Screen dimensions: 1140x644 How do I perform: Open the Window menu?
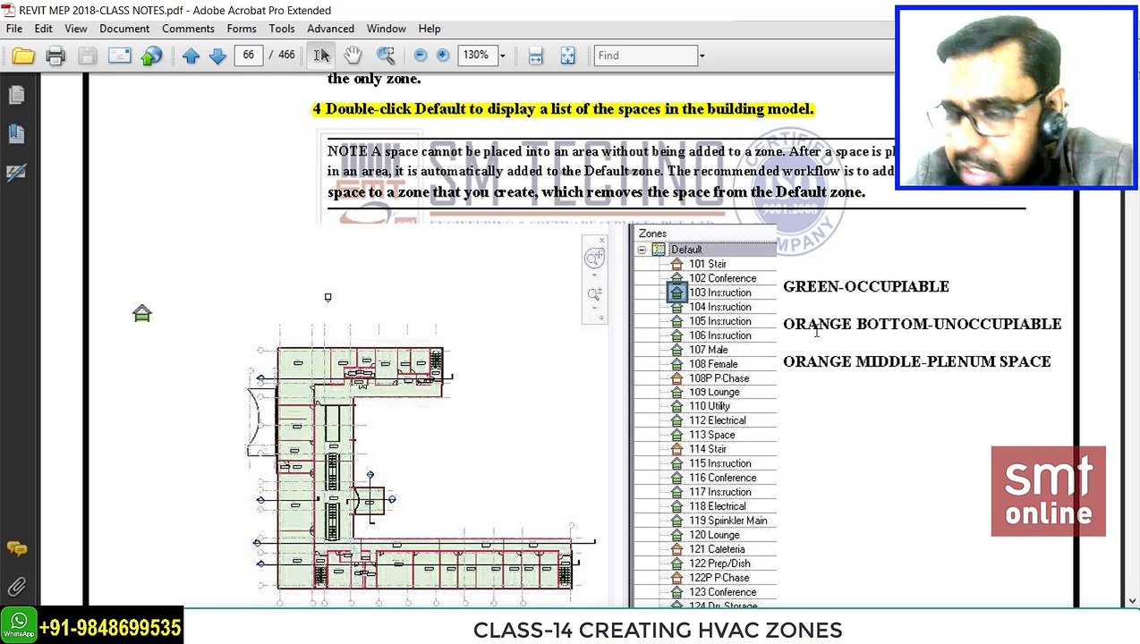click(386, 29)
